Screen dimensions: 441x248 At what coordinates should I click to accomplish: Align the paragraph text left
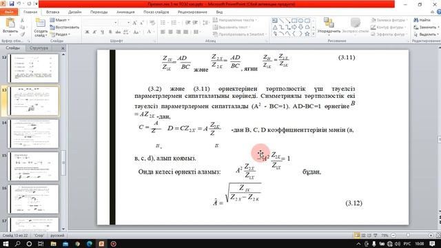point(163,32)
